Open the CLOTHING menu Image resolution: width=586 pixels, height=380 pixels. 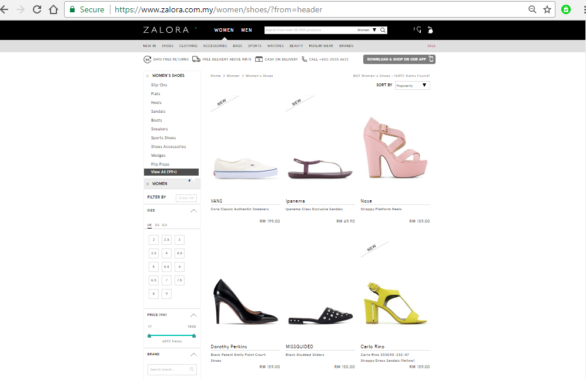click(x=188, y=46)
